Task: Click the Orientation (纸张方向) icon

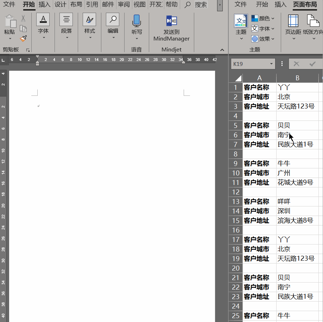Action: [313, 20]
